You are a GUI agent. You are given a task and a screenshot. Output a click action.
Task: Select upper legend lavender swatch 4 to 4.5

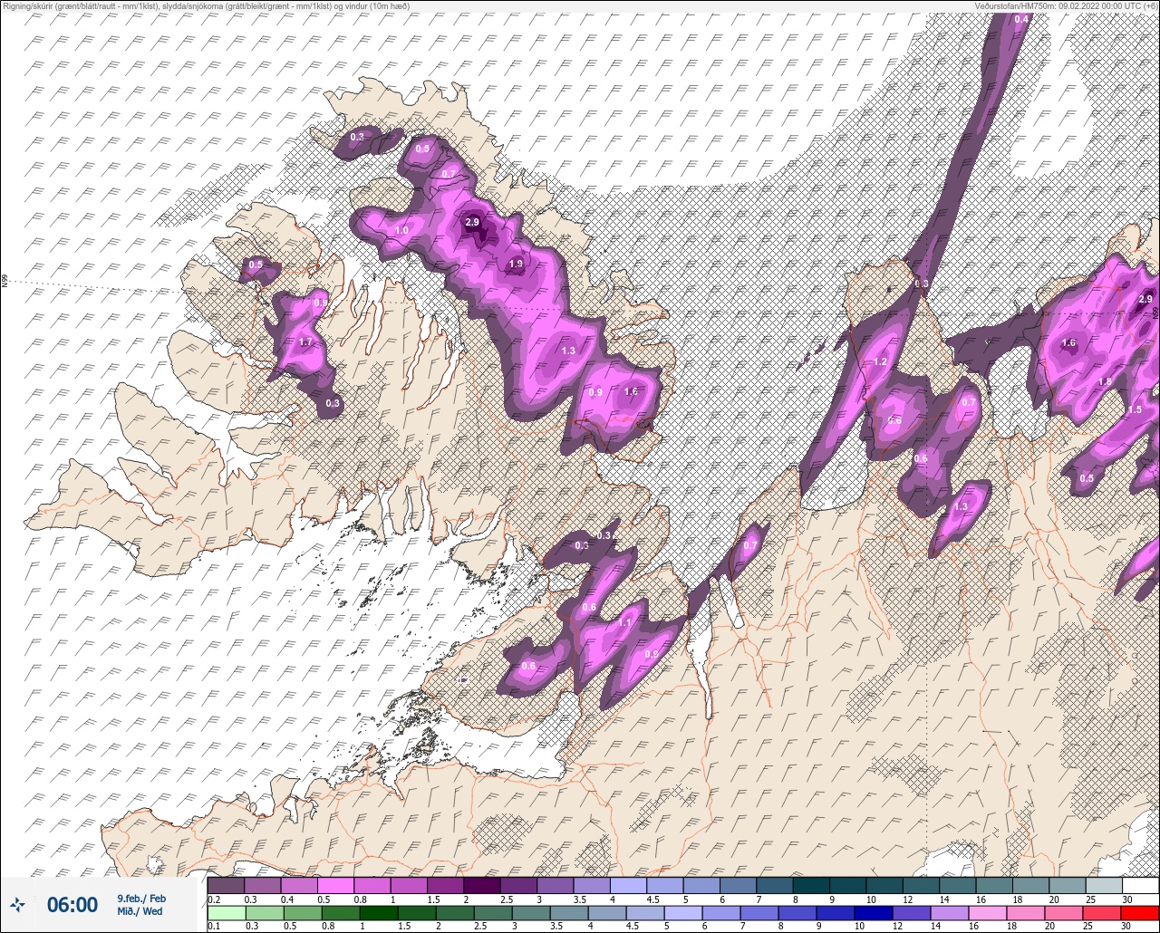(628, 885)
